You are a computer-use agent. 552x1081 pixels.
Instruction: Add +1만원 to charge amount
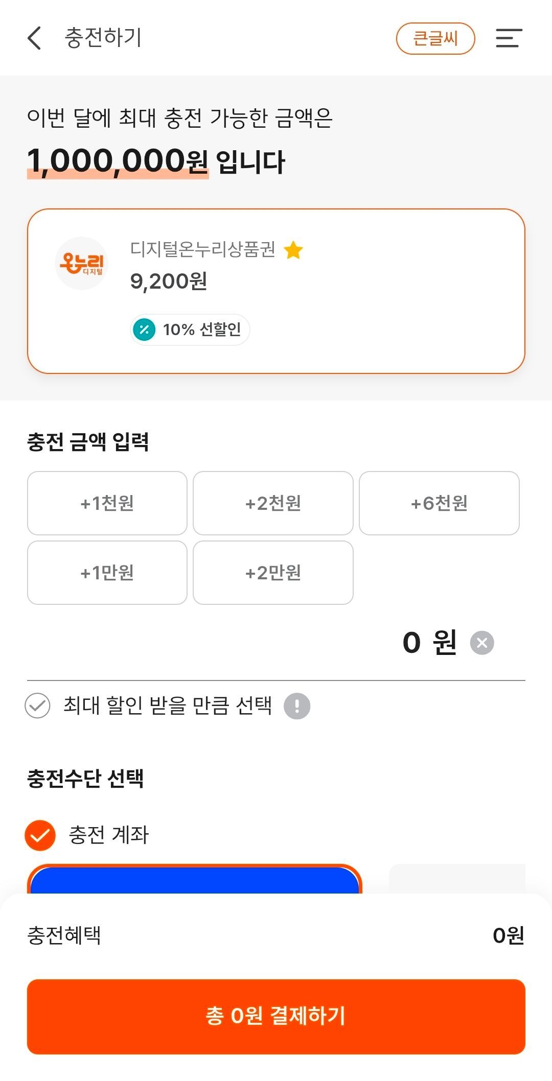click(x=107, y=573)
